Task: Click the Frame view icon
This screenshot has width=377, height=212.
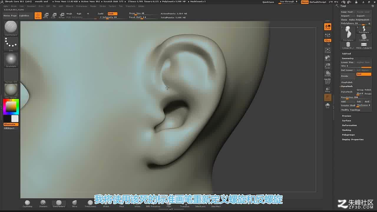Action: click(x=328, y=50)
